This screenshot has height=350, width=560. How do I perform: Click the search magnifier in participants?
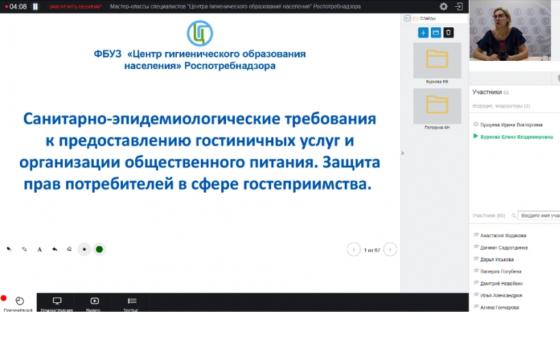click(x=514, y=215)
